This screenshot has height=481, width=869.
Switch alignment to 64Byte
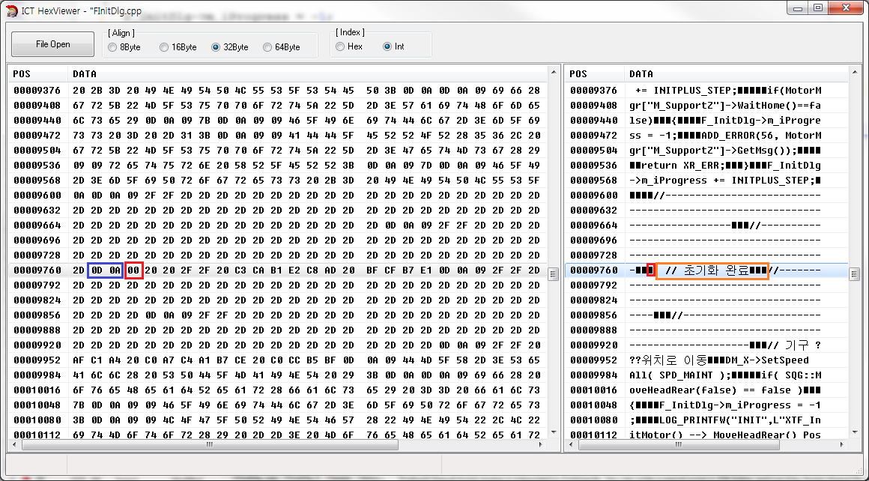[x=267, y=47]
